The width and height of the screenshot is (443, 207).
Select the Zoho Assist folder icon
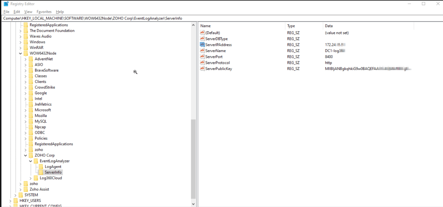point(26,189)
